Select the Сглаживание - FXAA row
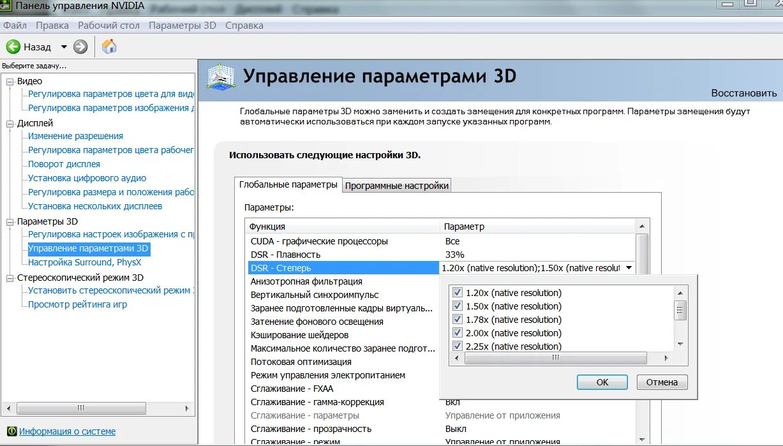This screenshot has width=783, height=446. tap(343, 389)
